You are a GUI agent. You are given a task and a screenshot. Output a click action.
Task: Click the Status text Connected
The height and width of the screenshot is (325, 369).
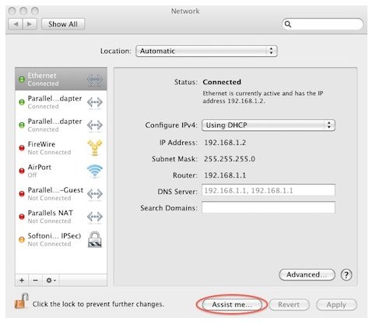222,82
